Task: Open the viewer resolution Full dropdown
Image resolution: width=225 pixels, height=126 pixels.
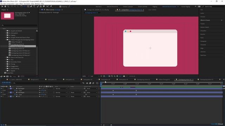Action: click(95, 76)
